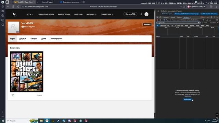Click the browser back arrow

pyautogui.click(x=8, y=6)
